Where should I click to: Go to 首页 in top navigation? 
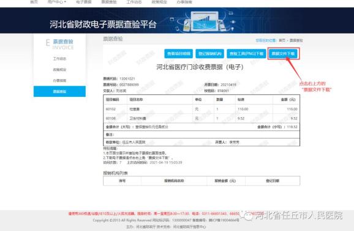point(34,2)
